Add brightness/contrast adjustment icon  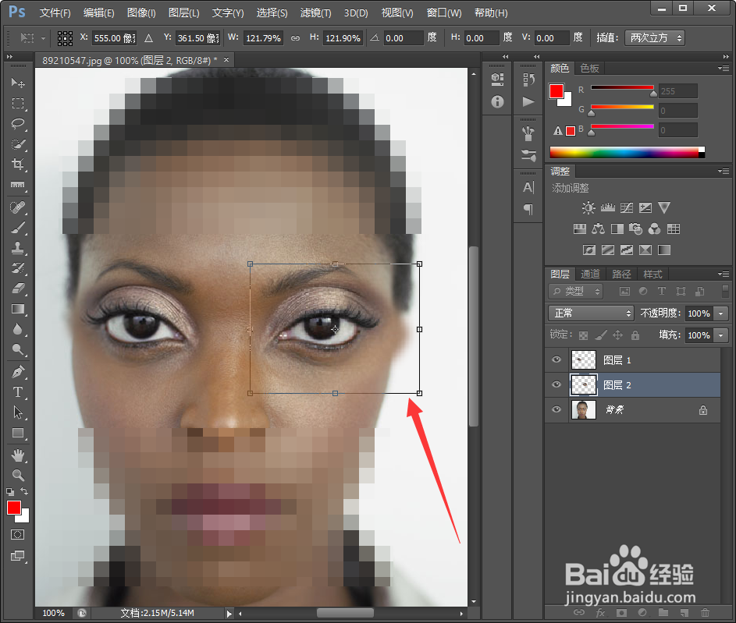[588, 207]
